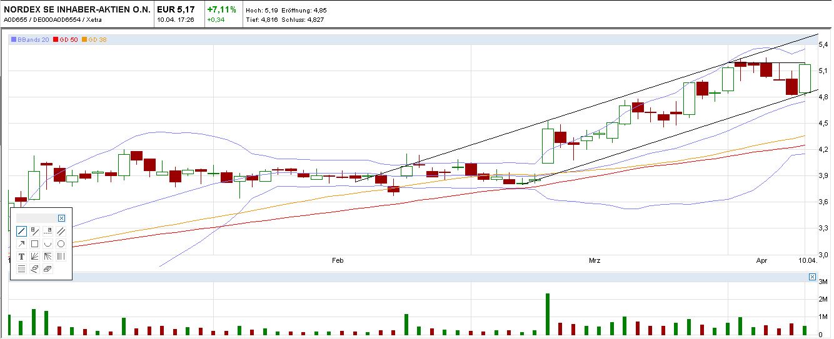This screenshot has width=834, height=339.
Task: Toggle the GD 38 indicator legend
Action: [x=94, y=39]
